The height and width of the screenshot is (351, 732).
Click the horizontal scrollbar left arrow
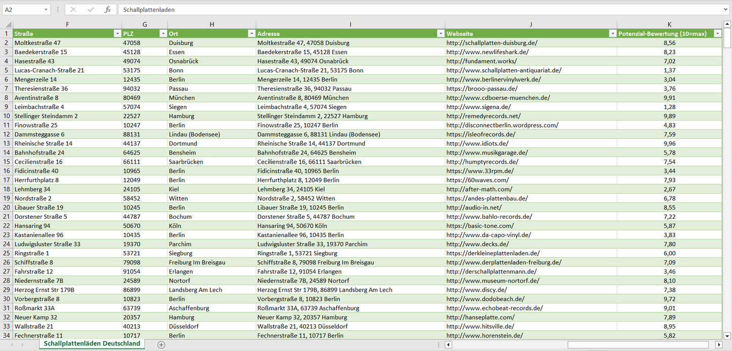[448, 345]
